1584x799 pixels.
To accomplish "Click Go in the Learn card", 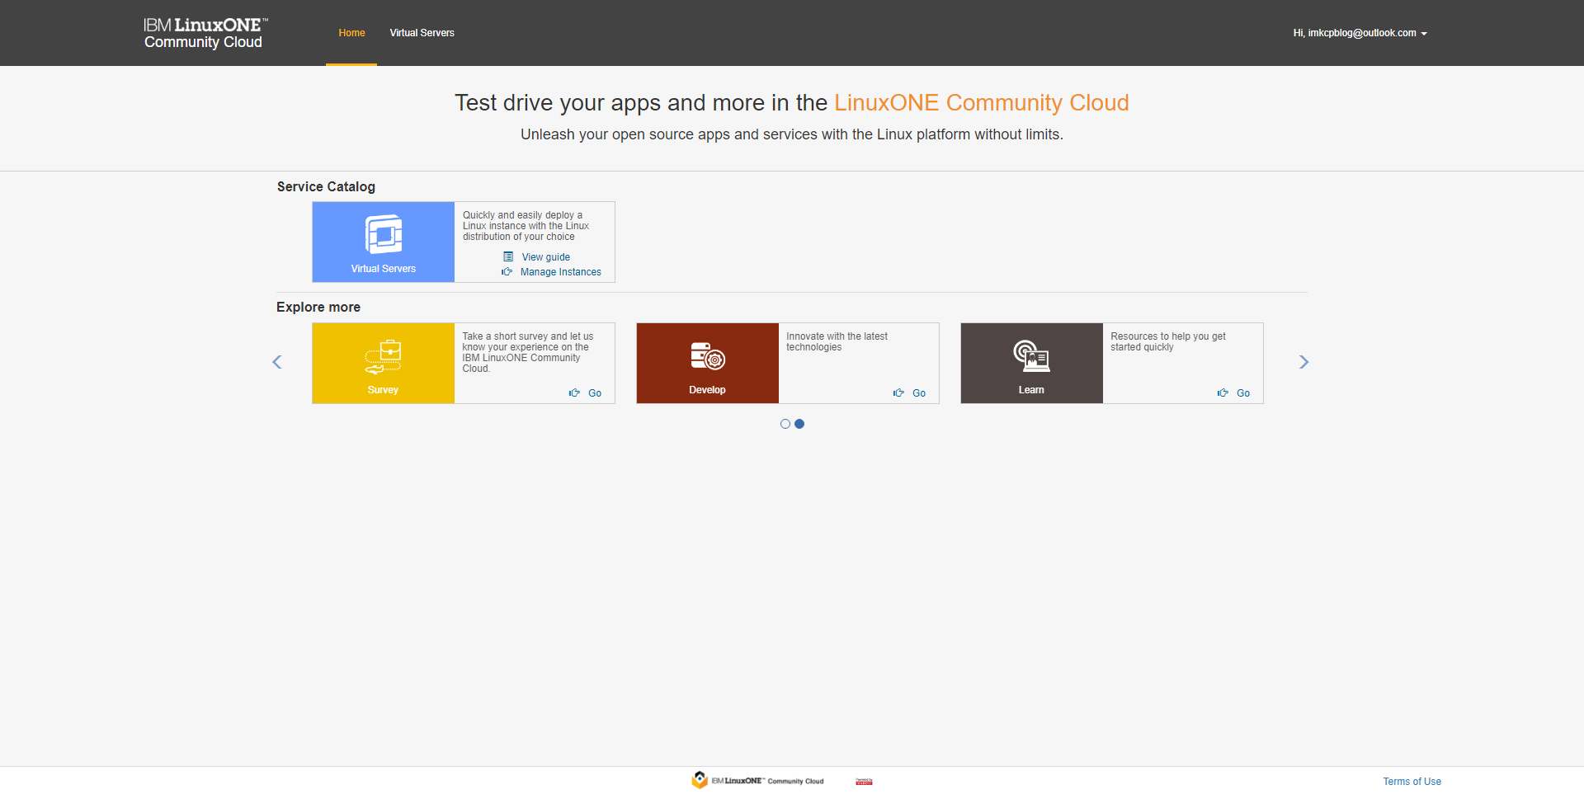I will (x=1243, y=393).
